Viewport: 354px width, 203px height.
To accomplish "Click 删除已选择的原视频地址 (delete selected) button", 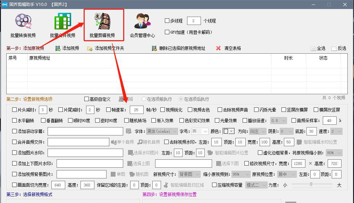I will pos(154,48).
